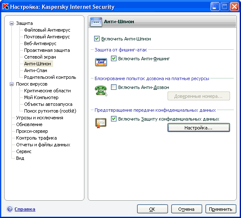Click the Настройка... button

pos(199,128)
